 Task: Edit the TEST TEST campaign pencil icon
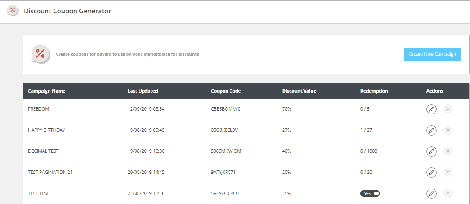431,194
